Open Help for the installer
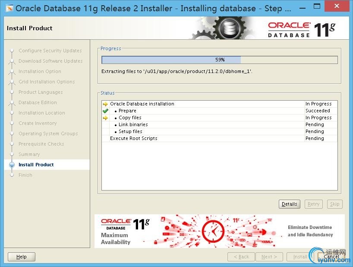This screenshot has width=353, height=267. point(22,257)
